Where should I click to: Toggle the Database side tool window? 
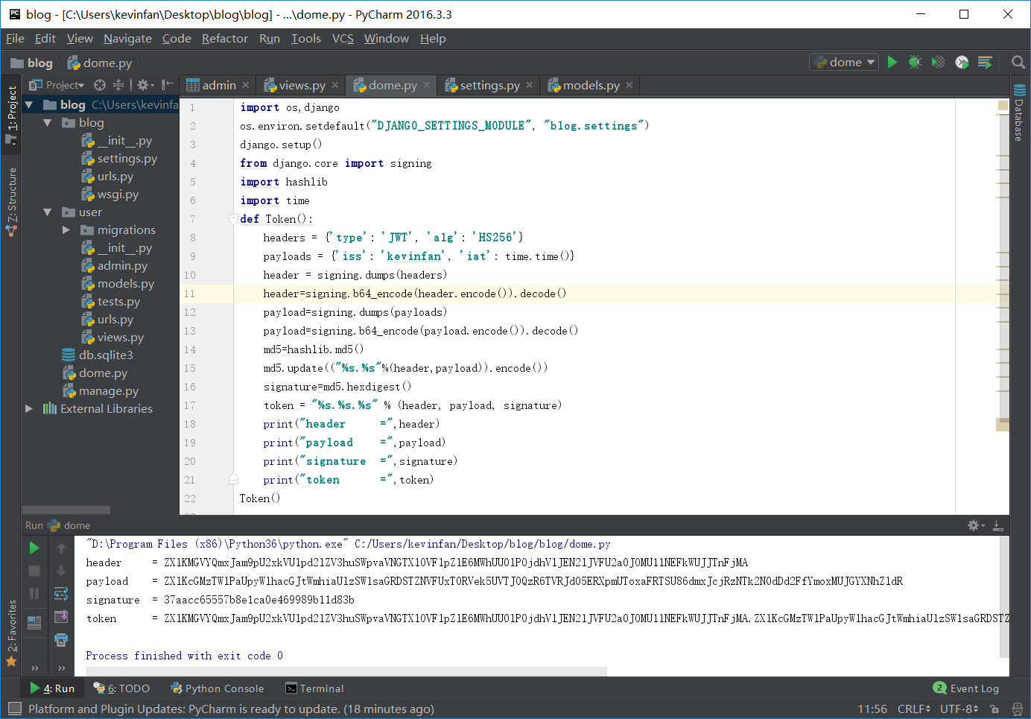point(1019,113)
